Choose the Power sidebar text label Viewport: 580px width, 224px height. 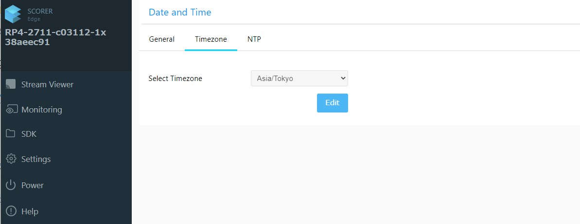click(32, 185)
